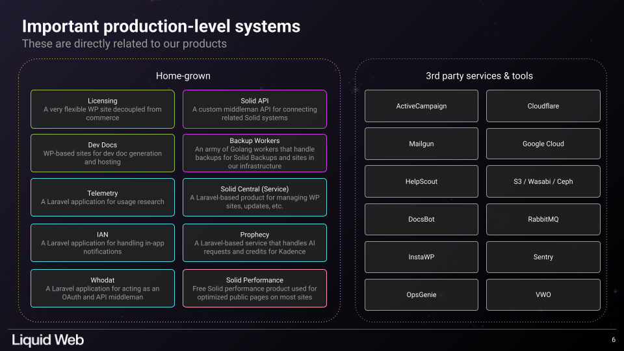Click the Whodat card
This screenshot has width=624, height=351.
tap(103, 288)
